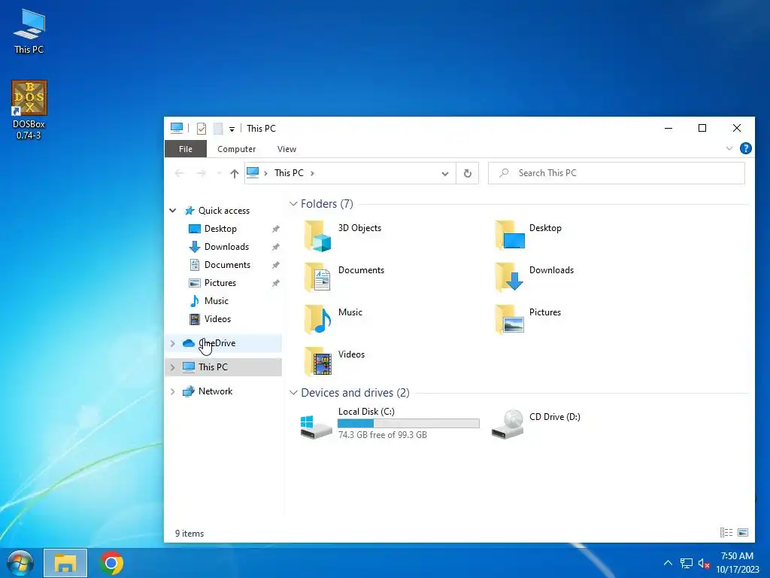Select the DOSBox 0.74-3 desktop shortcut

click(x=29, y=110)
